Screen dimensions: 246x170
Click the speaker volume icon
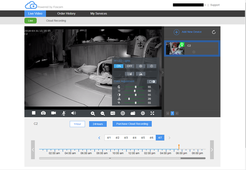pyautogui.click(x=74, y=113)
